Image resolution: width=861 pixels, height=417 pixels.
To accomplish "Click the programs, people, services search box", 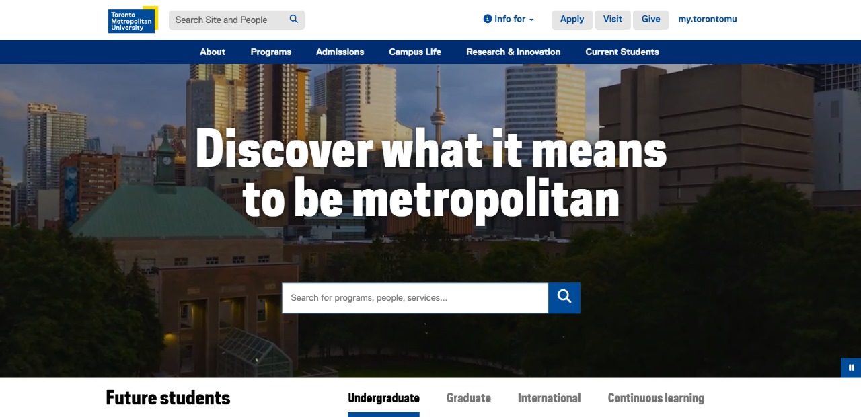I will [x=415, y=298].
